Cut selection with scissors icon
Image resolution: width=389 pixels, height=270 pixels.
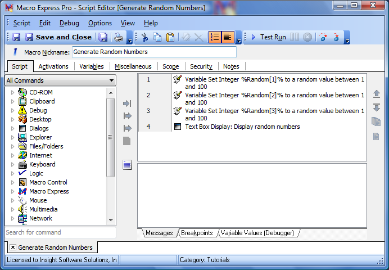[x=144, y=37]
